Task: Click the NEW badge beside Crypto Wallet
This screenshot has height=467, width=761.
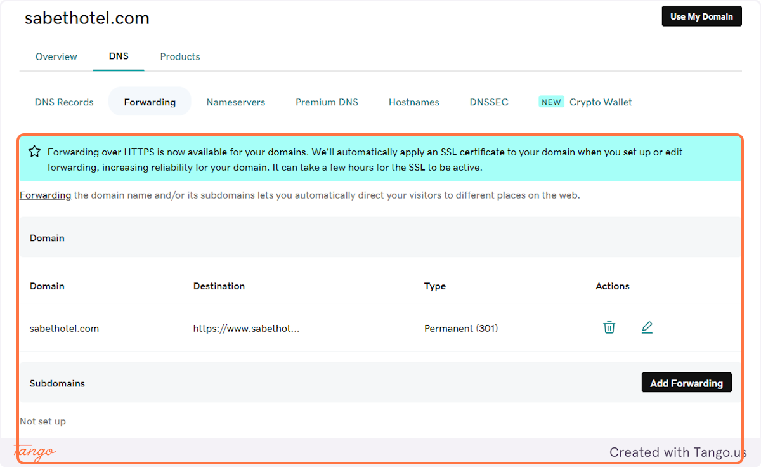Action: [551, 102]
